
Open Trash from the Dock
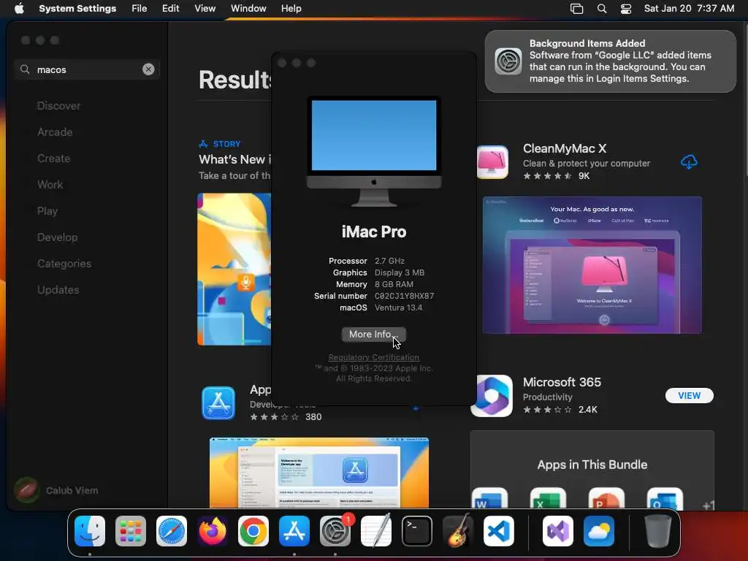pyautogui.click(x=658, y=531)
